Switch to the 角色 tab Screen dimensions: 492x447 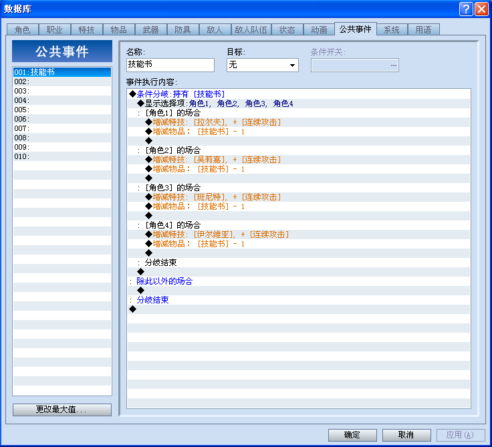point(23,30)
